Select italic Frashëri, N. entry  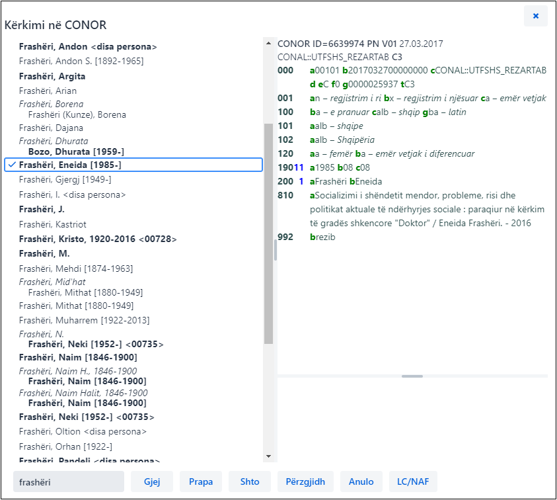click(42, 334)
